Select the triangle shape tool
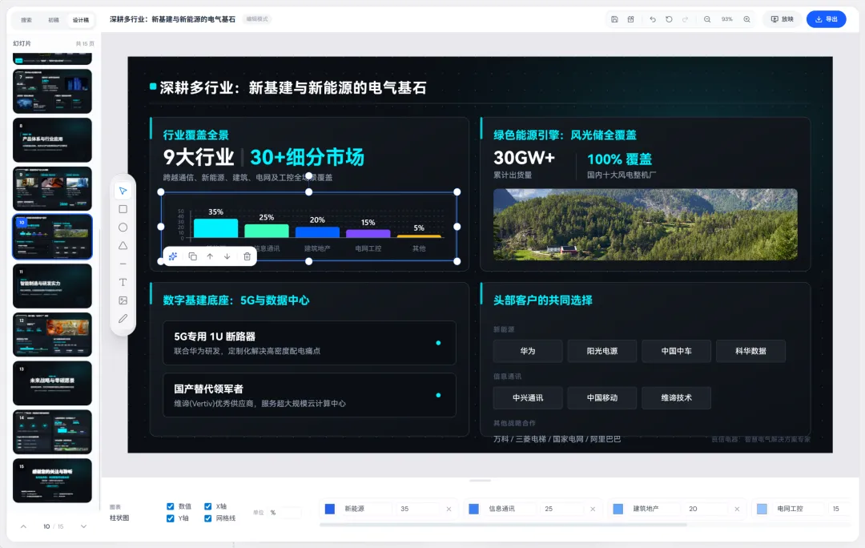 pos(123,246)
